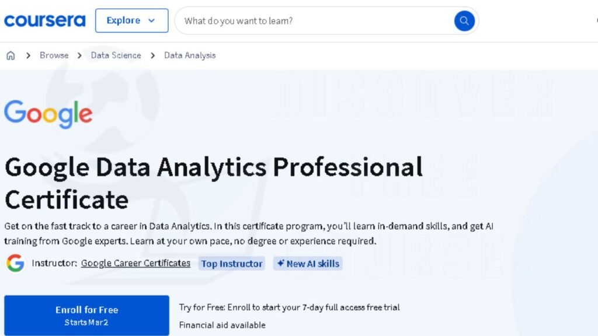Click the blue search magnifier icon

(x=464, y=20)
